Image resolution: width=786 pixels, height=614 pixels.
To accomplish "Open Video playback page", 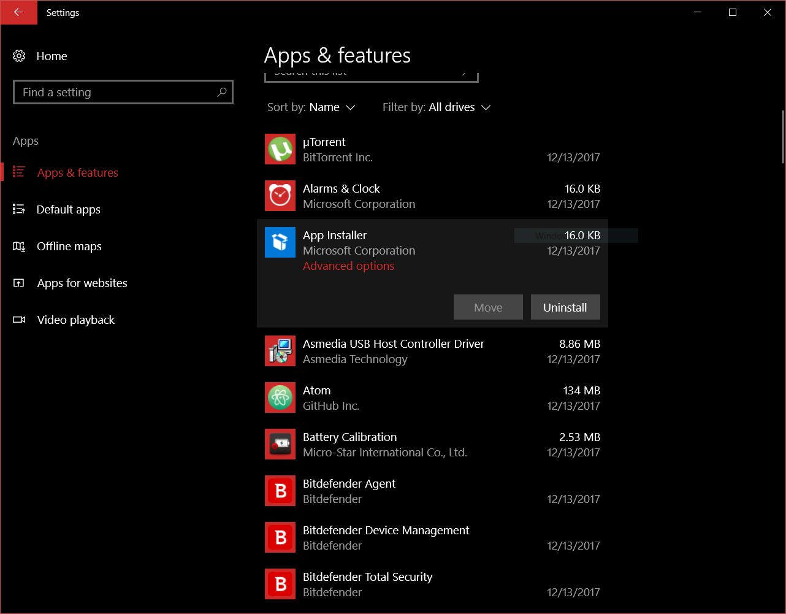I will coord(76,320).
